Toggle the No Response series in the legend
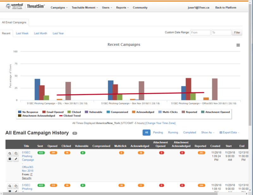The image size is (253, 195). pyautogui.click(x=28, y=112)
